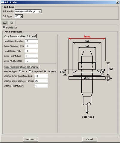
Task: Toggle the Include Nut checkbox
Action: click(4, 27)
